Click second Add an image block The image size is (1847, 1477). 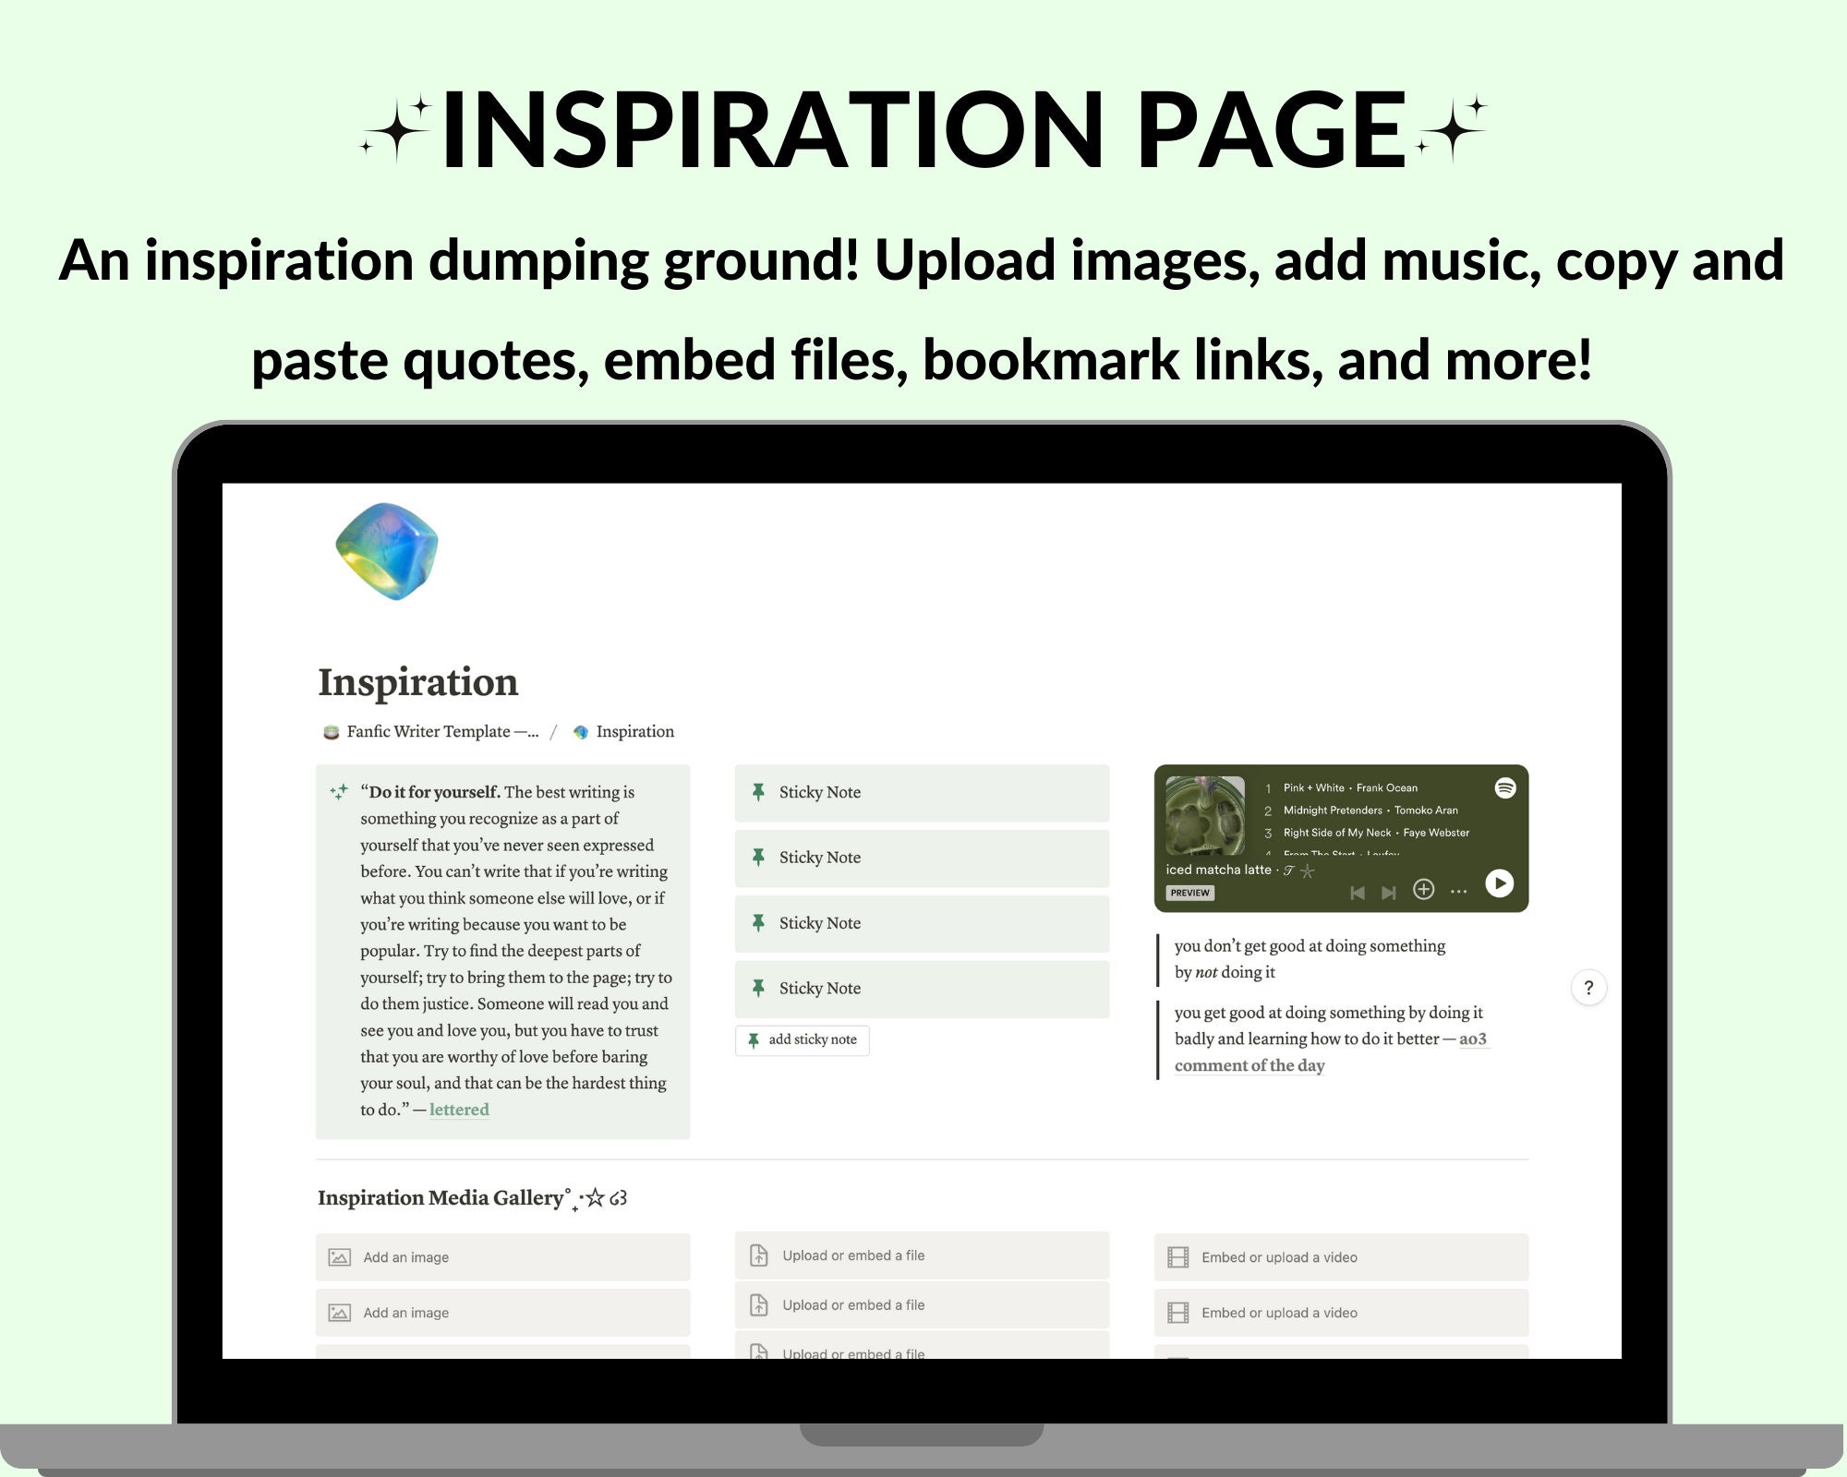(x=502, y=1313)
